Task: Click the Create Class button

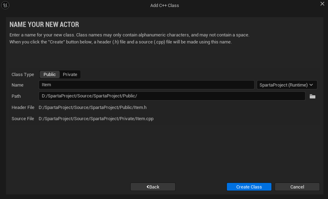Action: pos(249,187)
